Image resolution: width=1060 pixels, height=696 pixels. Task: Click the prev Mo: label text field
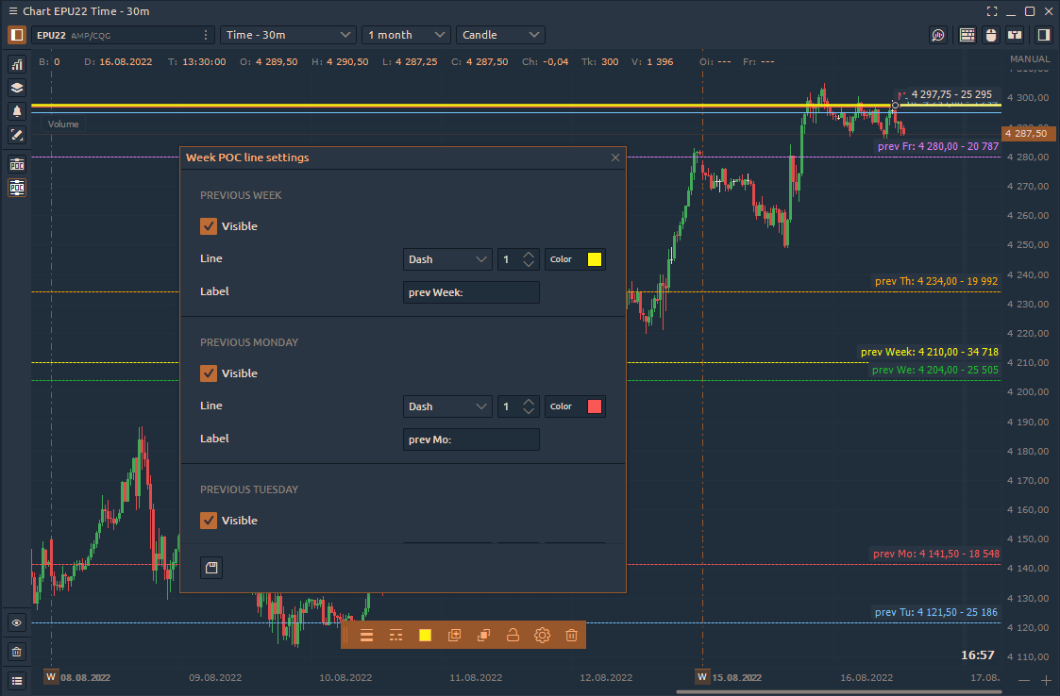tap(471, 439)
